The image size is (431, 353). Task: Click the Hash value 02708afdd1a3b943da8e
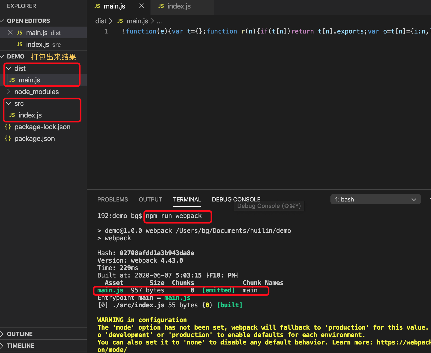[157, 253]
